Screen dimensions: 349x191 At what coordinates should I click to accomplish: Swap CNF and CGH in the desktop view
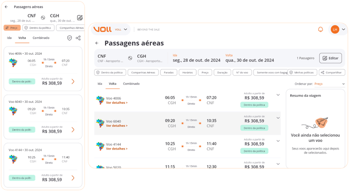[130, 58]
